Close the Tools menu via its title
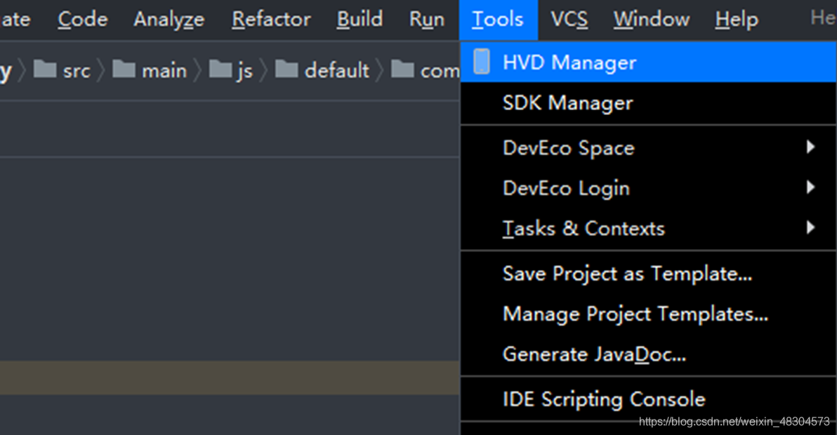This screenshot has height=435, width=837. (498, 20)
